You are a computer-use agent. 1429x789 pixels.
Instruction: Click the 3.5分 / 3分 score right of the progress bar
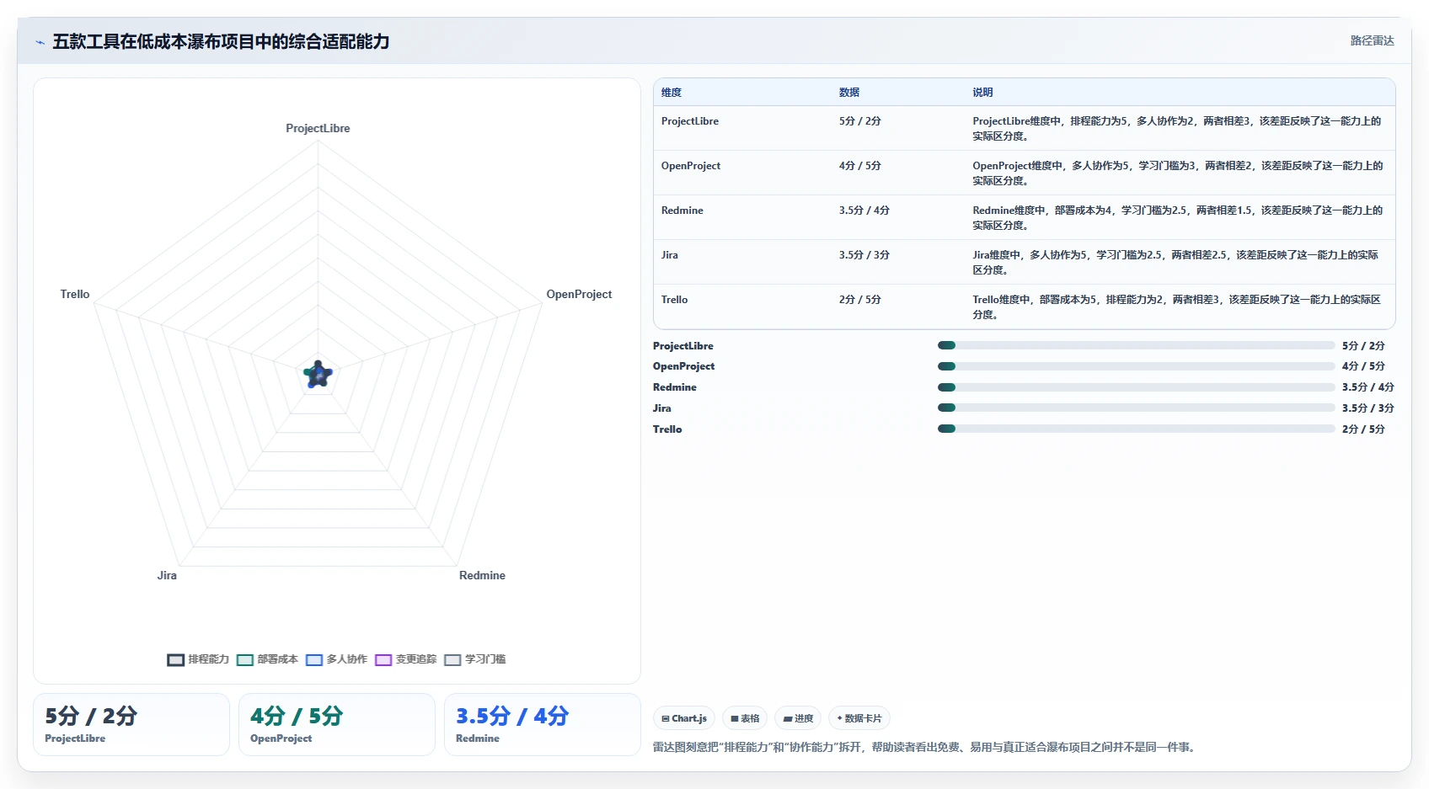(1368, 408)
